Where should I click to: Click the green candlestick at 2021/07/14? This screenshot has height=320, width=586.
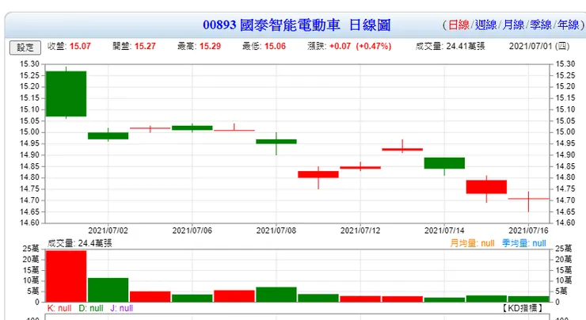444,163
